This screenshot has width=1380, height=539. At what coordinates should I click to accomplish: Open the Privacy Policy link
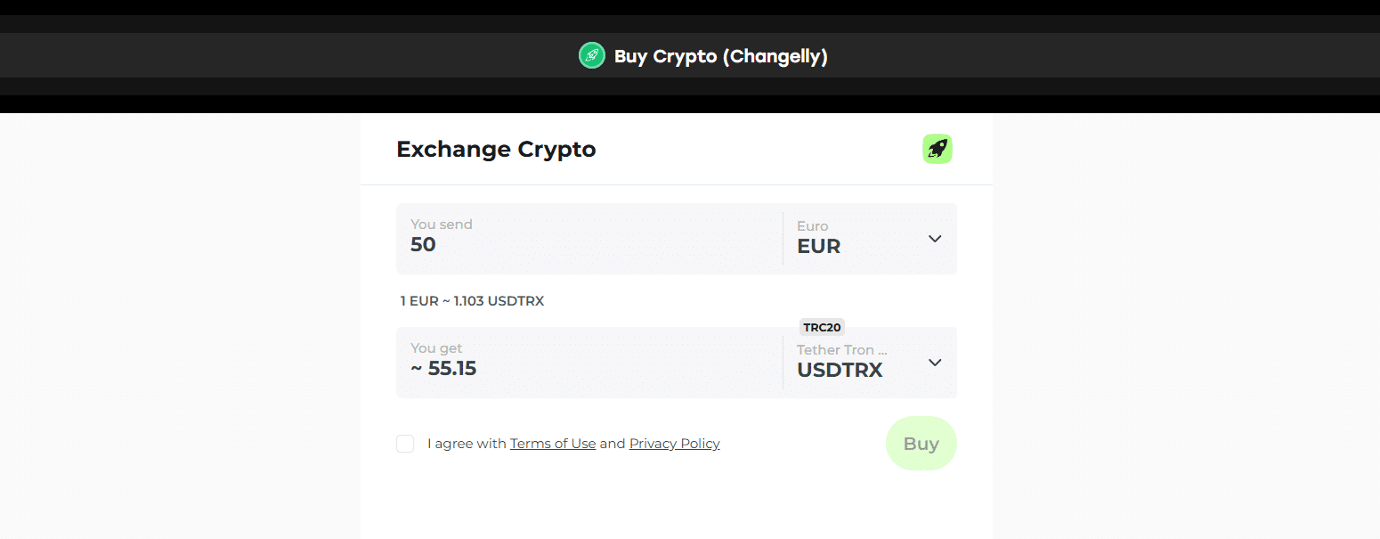point(674,443)
